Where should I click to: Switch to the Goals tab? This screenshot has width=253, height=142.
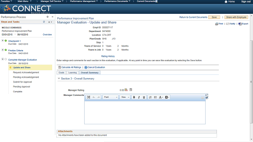[61, 73]
